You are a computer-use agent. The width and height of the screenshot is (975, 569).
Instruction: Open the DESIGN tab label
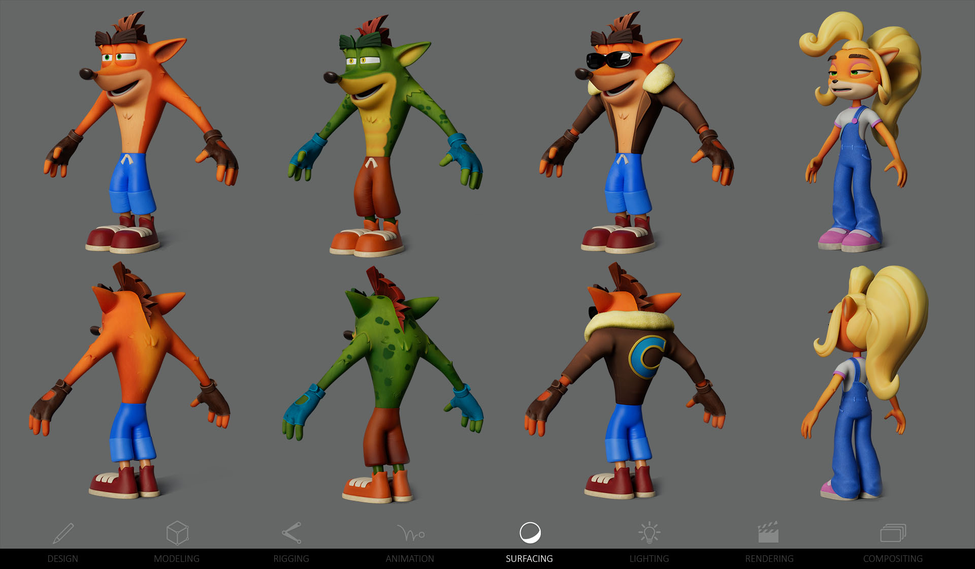[x=63, y=559]
